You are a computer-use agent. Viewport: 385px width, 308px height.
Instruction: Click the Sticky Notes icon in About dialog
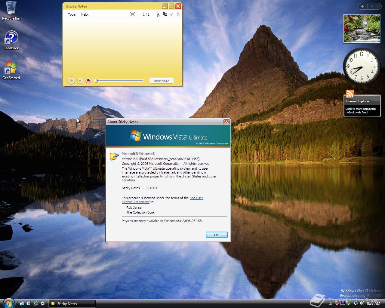click(x=114, y=156)
